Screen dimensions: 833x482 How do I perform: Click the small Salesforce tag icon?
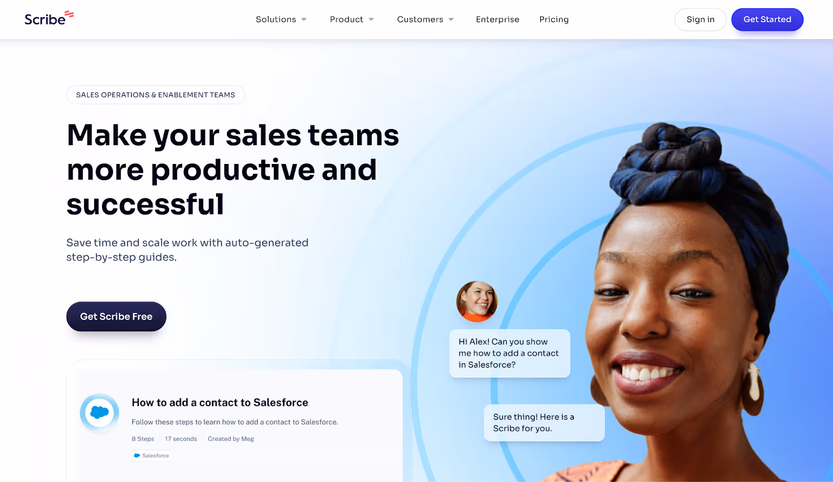(137, 455)
